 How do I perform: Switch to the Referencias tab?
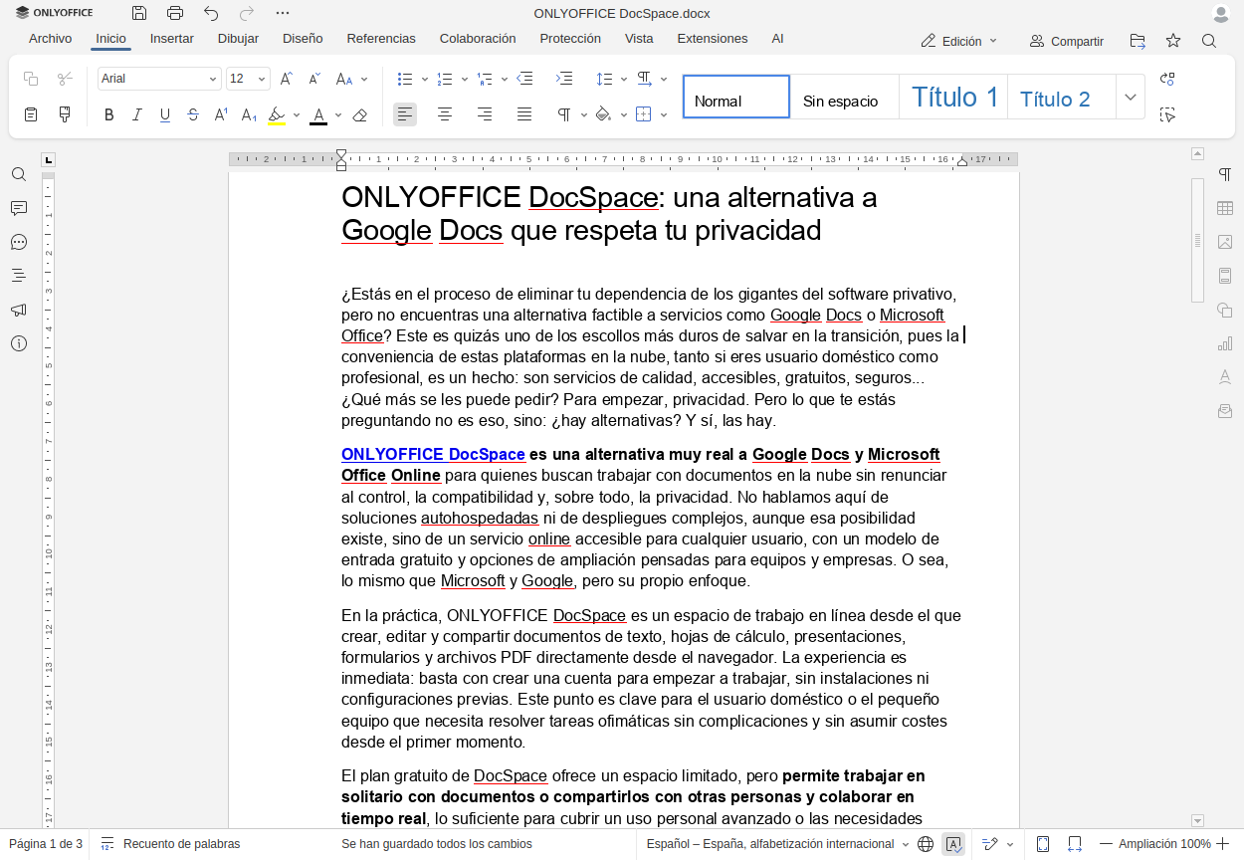[x=381, y=39]
